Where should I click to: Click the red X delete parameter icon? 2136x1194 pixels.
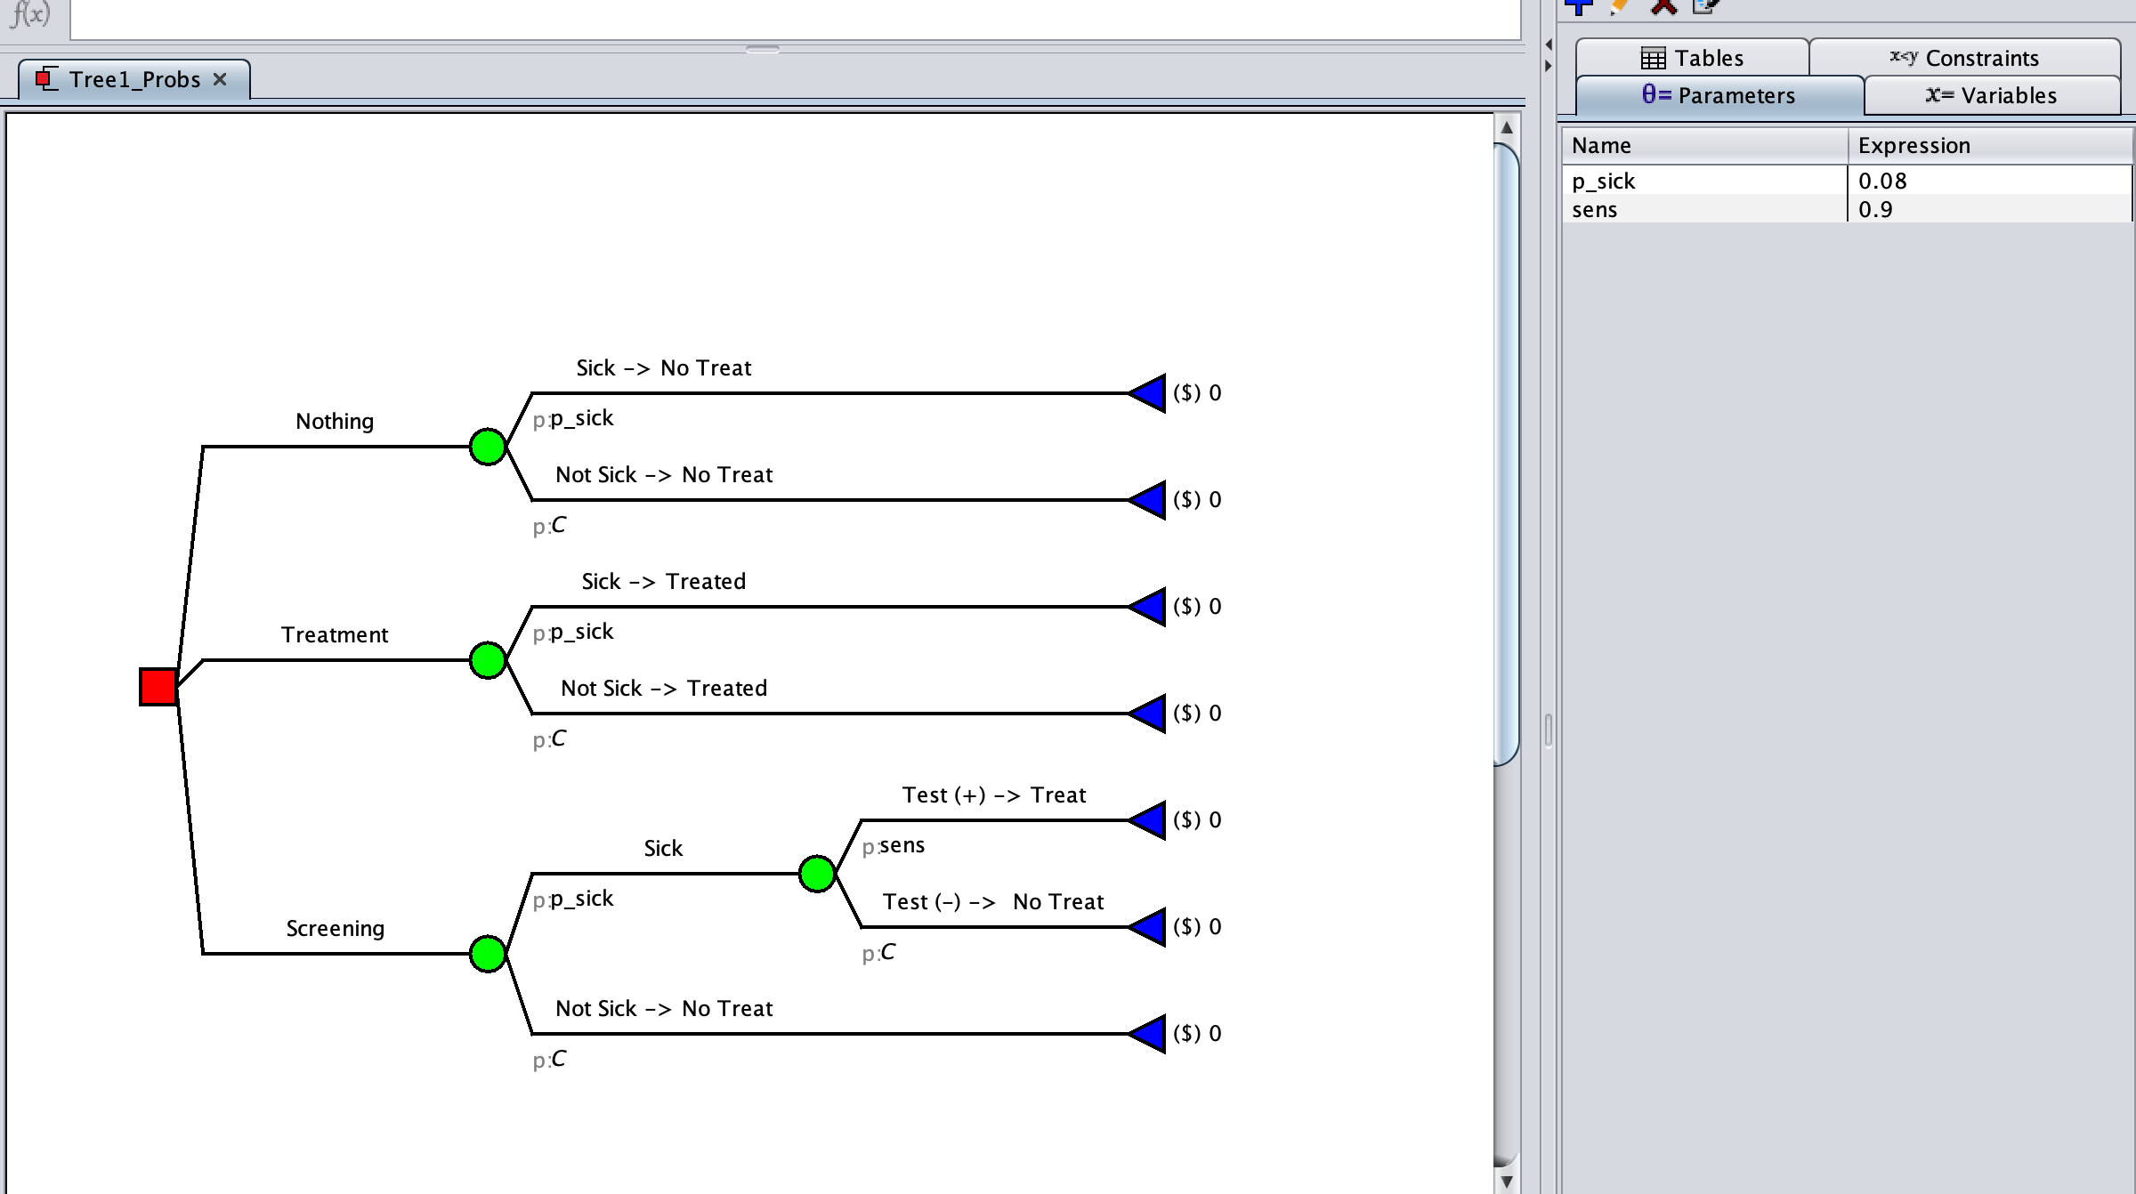pyautogui.click(x=1663, y=7)
